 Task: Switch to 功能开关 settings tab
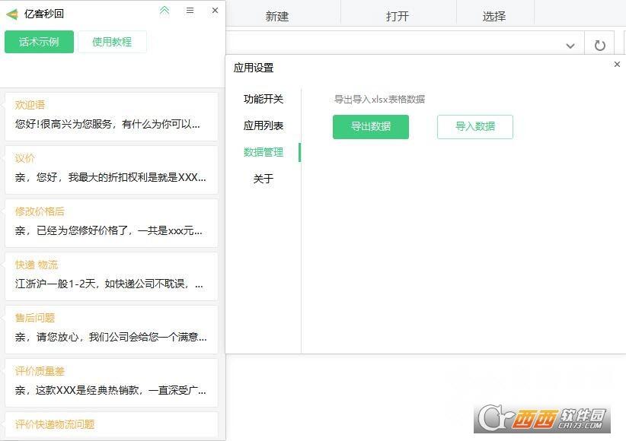263,99
